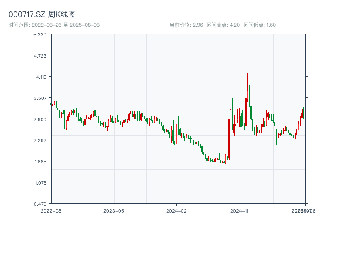The width and height of the screenshot is (339, 254).
Task: Click the 当前价格 2.96 label
Action: point(186,25)
